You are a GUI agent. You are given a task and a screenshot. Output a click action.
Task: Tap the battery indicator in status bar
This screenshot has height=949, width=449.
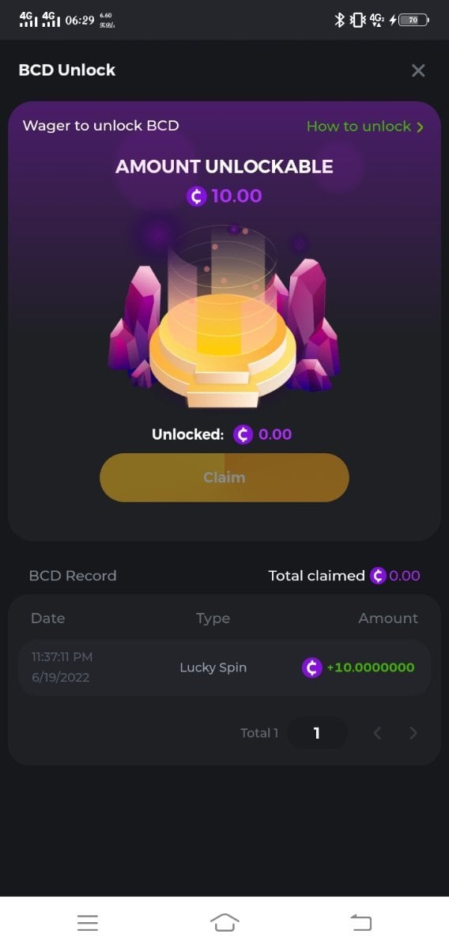tap(414, 21)
